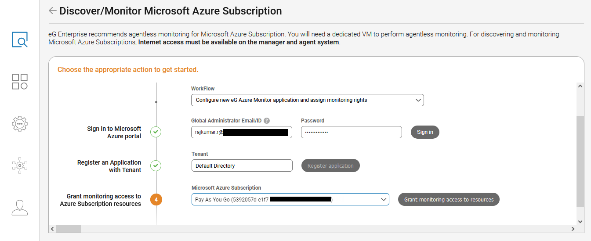This screenshot has height=241, width=591.
Task: Click the orange step 4 circle
Action: pyautogui.click(x=156, y=200)
